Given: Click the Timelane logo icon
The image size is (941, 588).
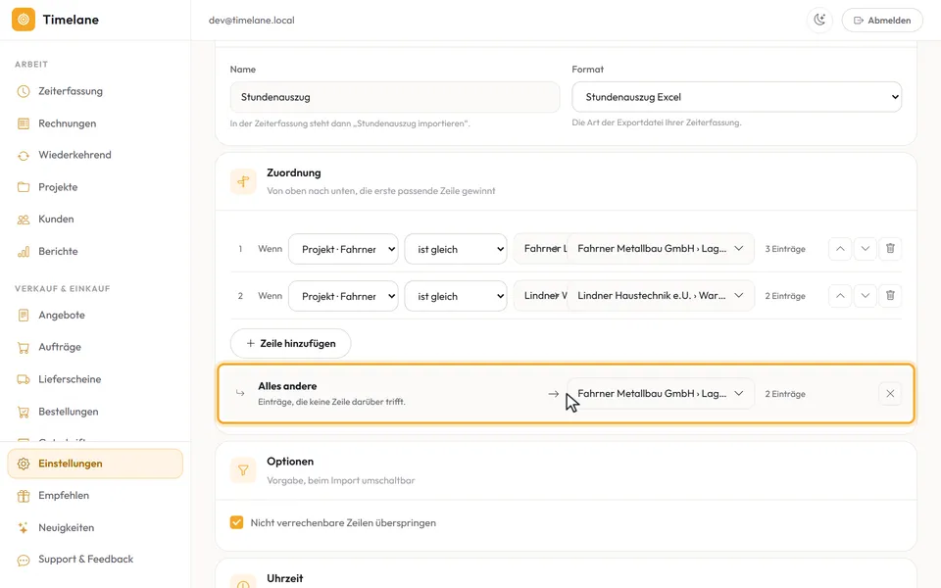Looking at the screenshot, I should pos(24,20).
